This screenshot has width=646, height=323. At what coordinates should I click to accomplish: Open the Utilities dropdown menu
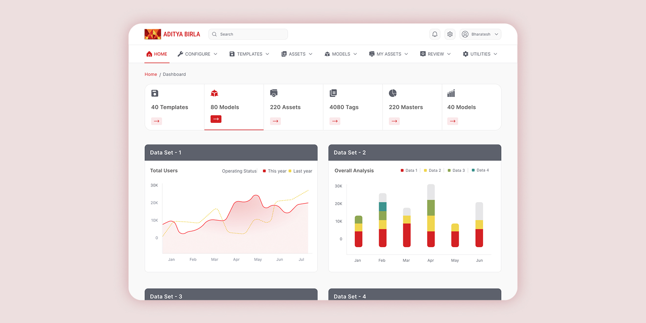click(x=480, y=54)
